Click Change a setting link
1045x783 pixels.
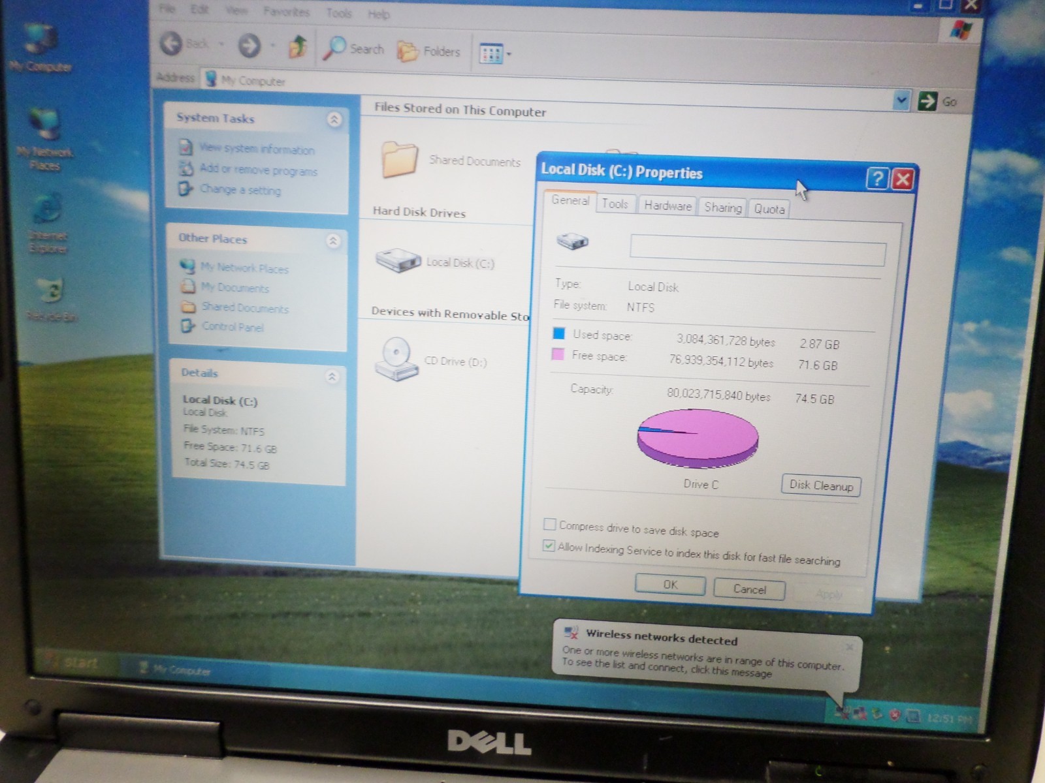[240, 190]
